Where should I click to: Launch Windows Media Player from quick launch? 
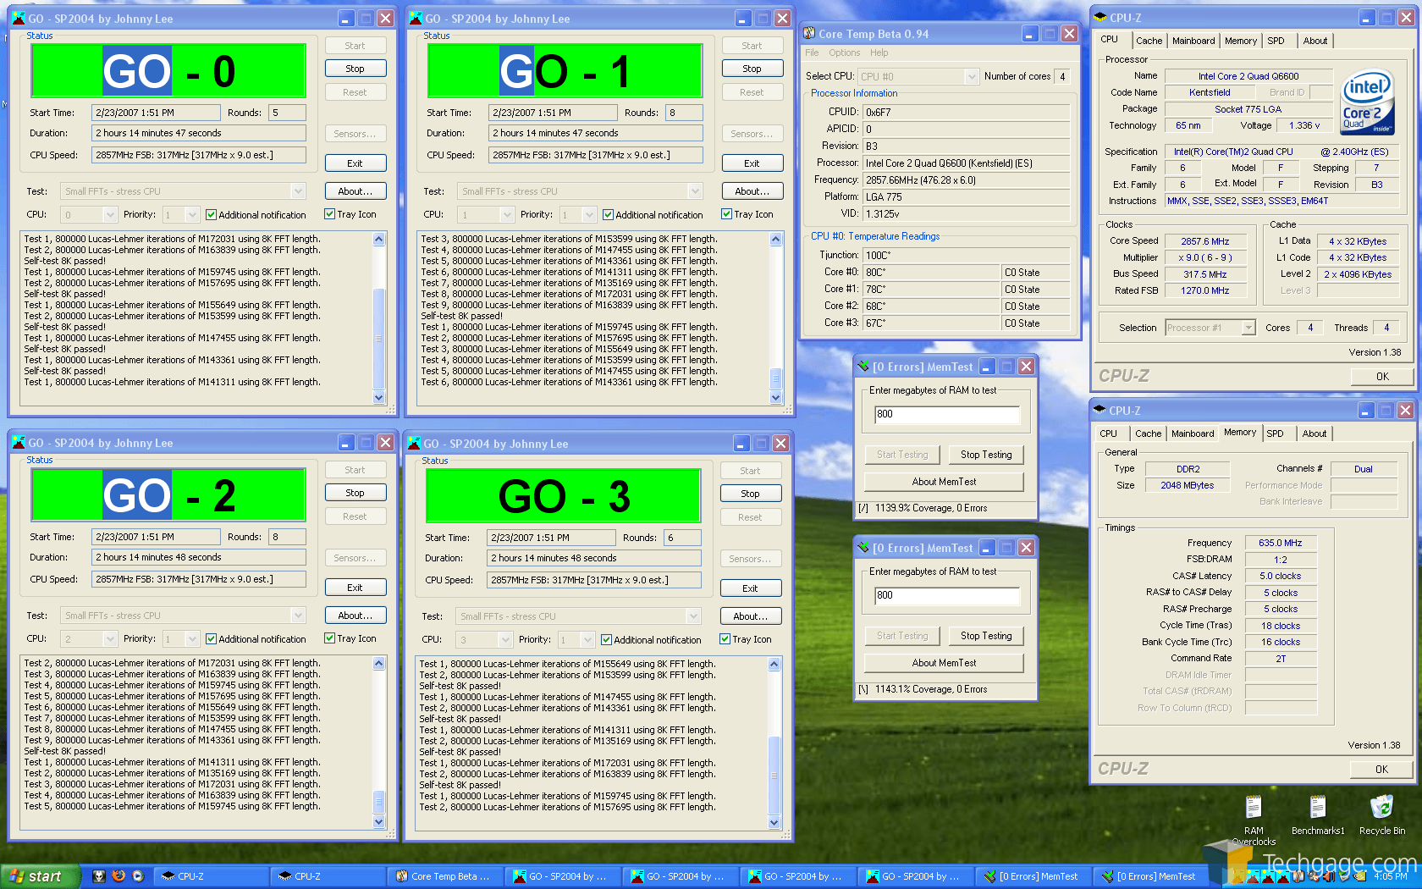138,876
